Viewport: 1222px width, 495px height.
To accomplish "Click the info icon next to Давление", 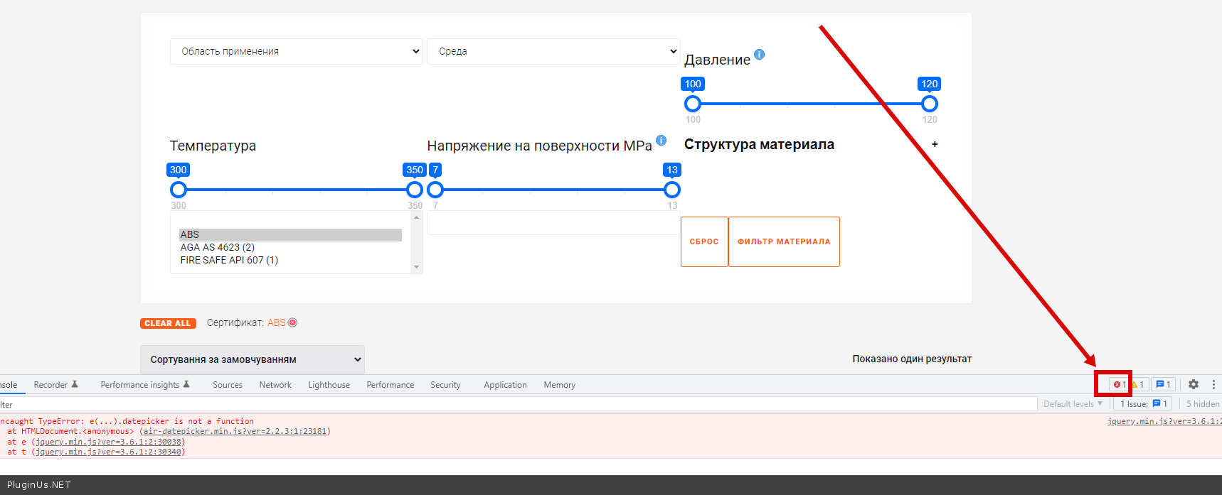I will tap(759, 55).
